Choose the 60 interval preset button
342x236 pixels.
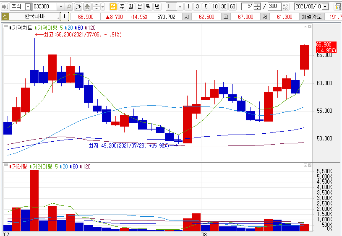pyautogui.click(x=233, y=7)
